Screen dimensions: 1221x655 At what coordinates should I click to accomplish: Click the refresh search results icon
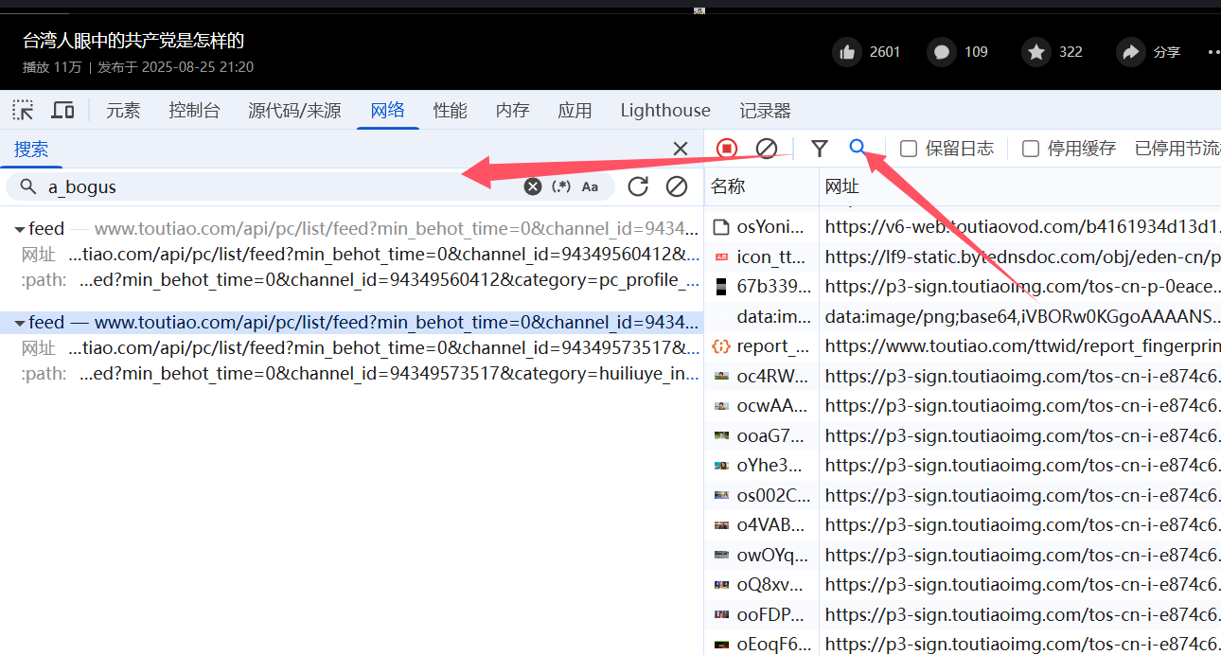click(638, 186)
